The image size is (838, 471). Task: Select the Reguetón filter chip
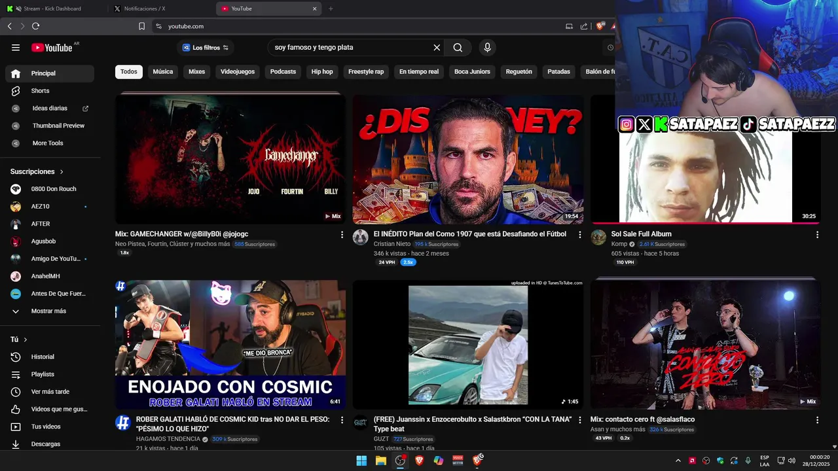pyautogui.click(x=519, y=71)
